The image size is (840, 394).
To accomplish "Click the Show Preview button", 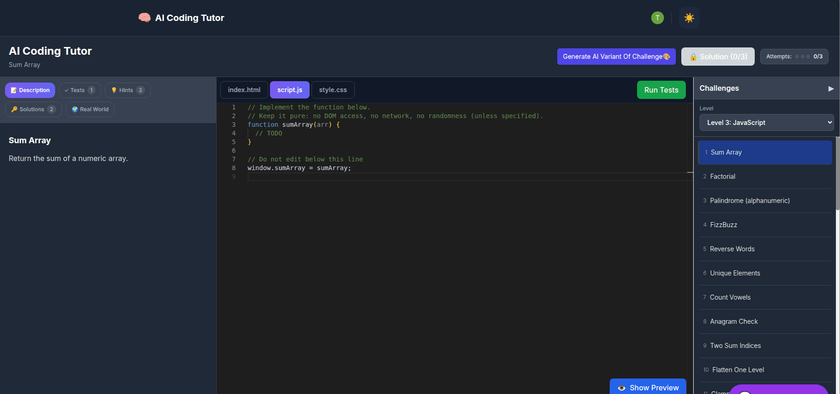I will click(648, 387).
